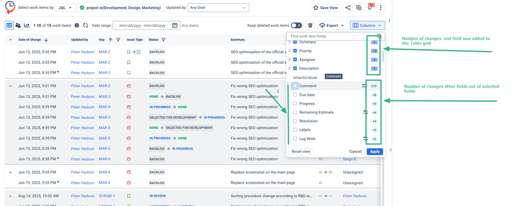The image size is (518, 206).
Task: Check the Labels field checkbox
Action: click(x=296, y=130)
